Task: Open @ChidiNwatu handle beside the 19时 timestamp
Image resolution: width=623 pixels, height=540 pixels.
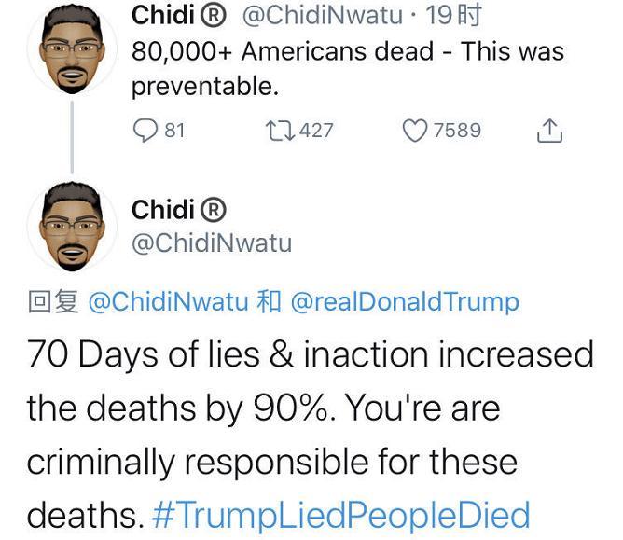Action: tap(320, 16)
